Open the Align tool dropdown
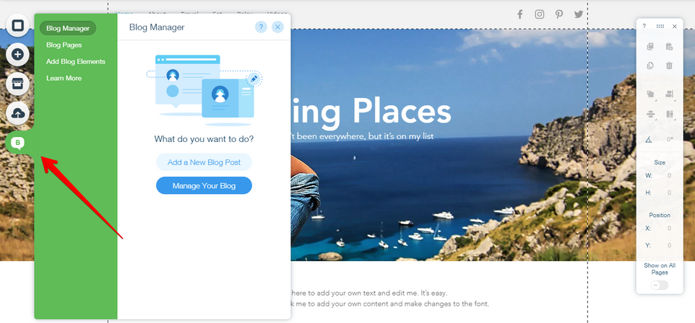This screenshot has height=323, width=695. 669,94
